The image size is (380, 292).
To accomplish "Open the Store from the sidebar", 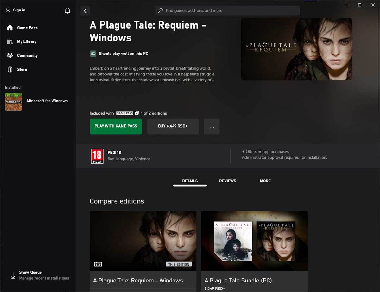I will click(x=22, y=69).
